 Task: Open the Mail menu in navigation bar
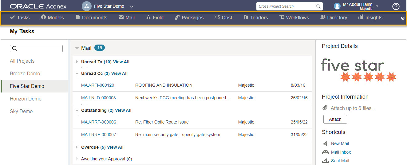pos(127,18)
